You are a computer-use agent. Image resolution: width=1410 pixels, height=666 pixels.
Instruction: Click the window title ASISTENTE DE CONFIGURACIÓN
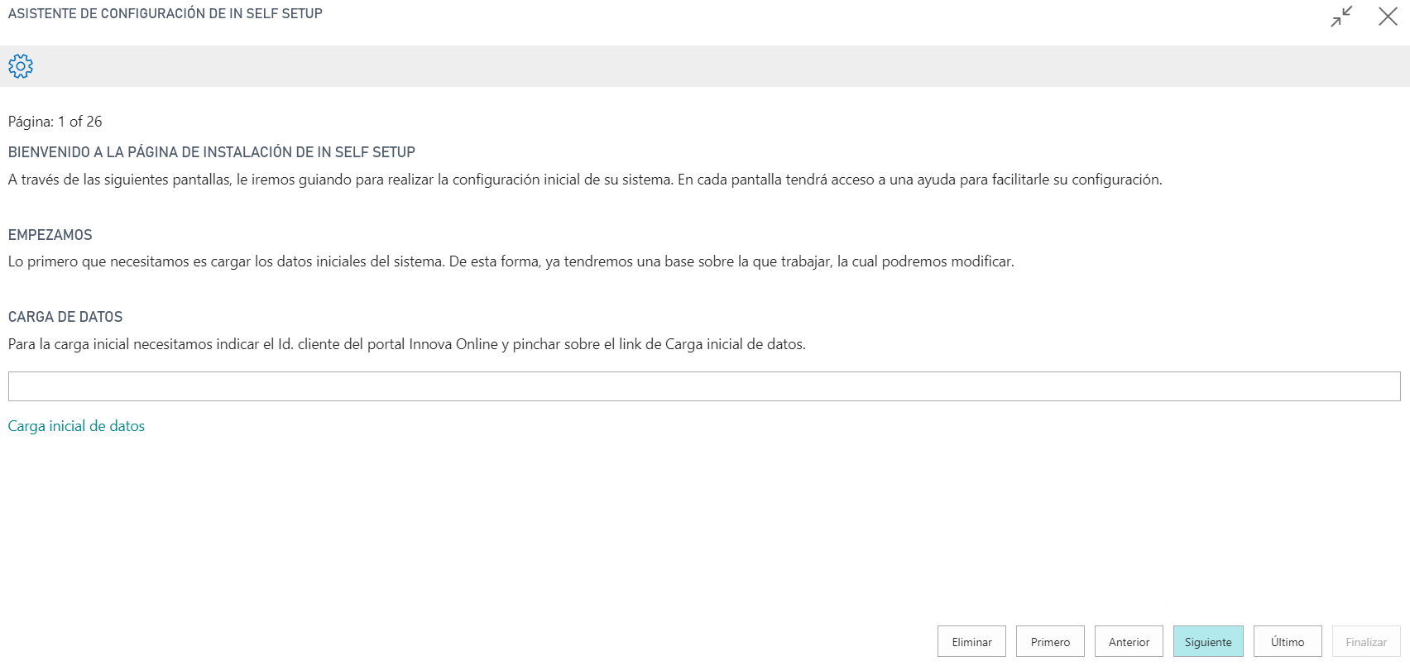tap(165, 13)
